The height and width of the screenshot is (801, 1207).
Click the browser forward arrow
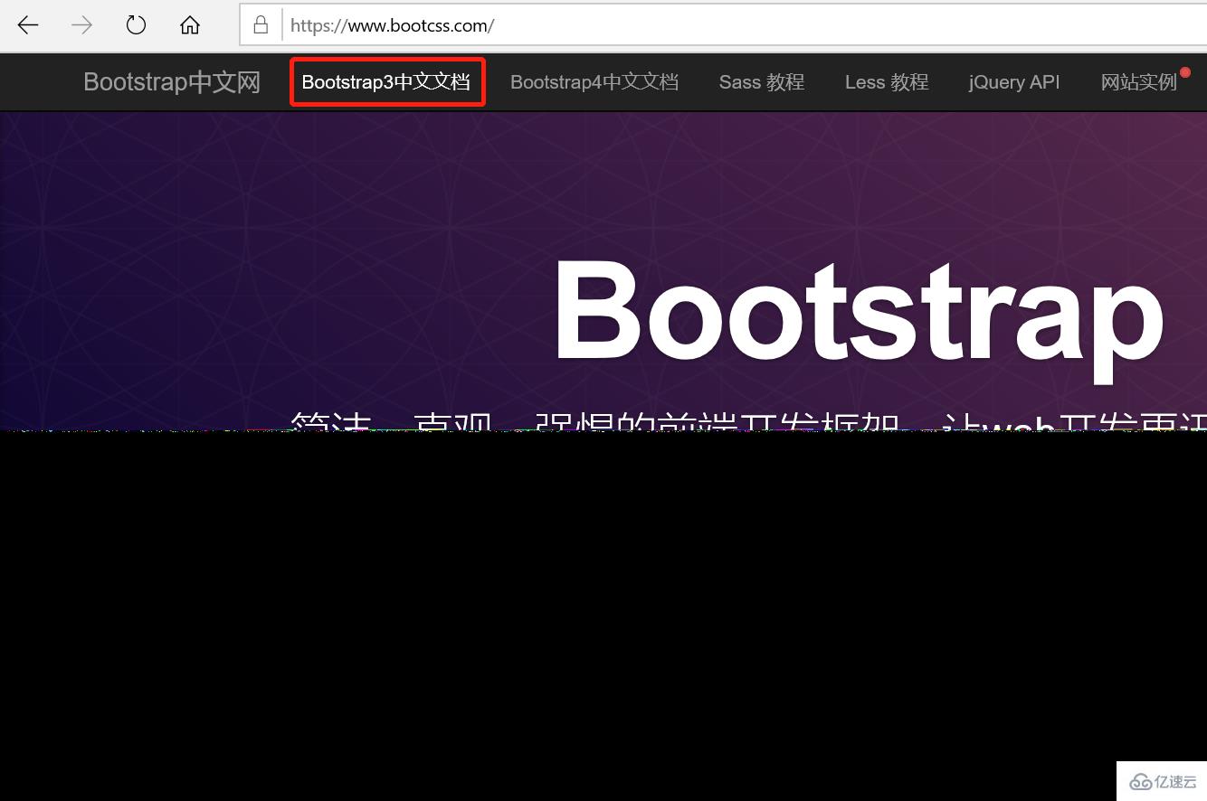(82, 25)
